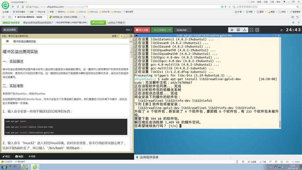Screen dimensions: 302x170
Task: Click the 100% zoom status bar control
Action: [x=296, y=162]
